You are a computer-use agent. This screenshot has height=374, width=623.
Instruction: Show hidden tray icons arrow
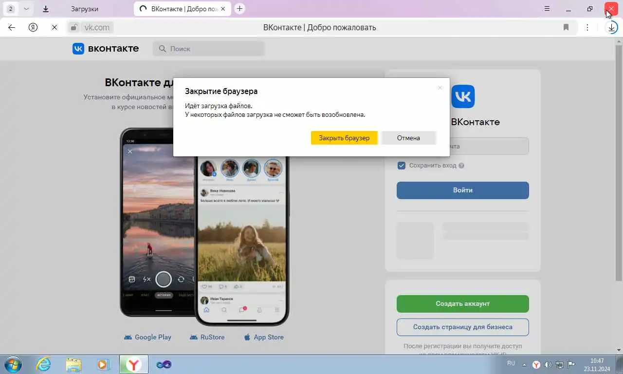524,364
